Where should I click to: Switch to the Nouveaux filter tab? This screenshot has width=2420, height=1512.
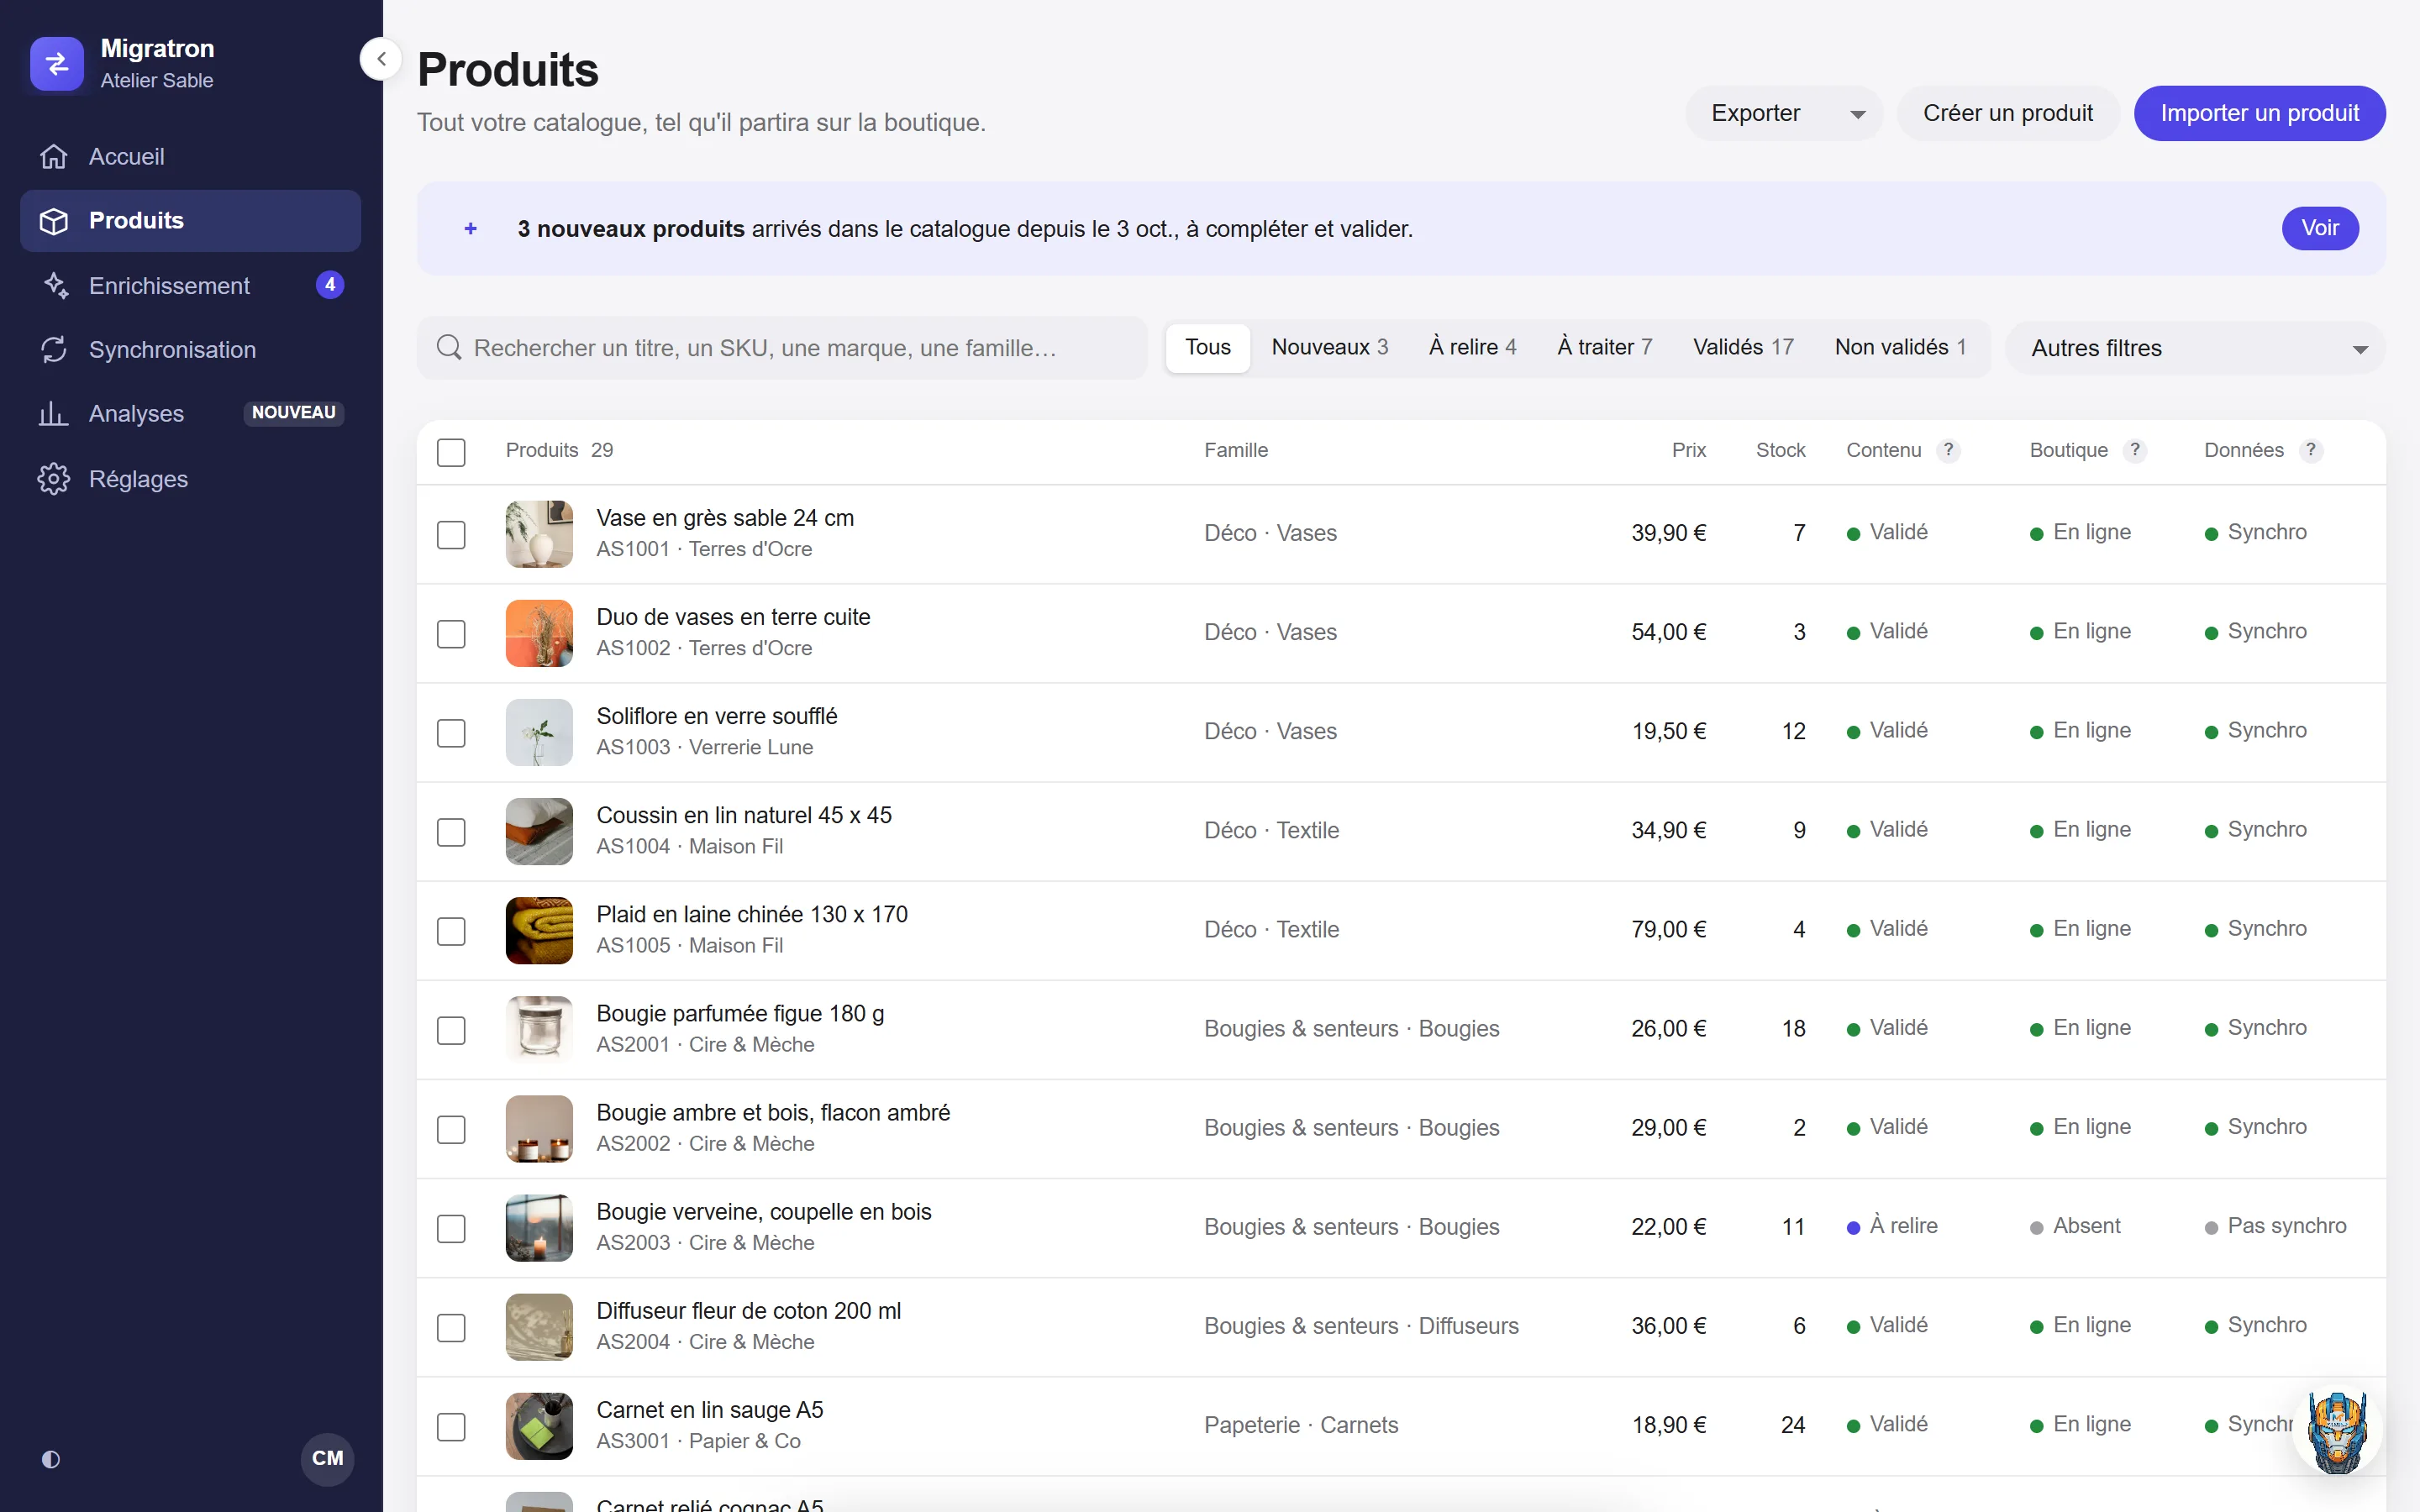1329,347
